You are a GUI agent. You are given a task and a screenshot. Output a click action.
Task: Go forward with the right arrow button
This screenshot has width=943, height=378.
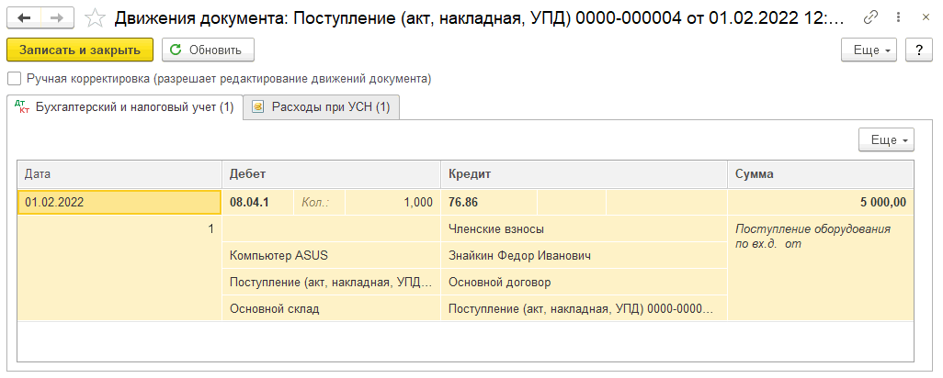point(57,17)
